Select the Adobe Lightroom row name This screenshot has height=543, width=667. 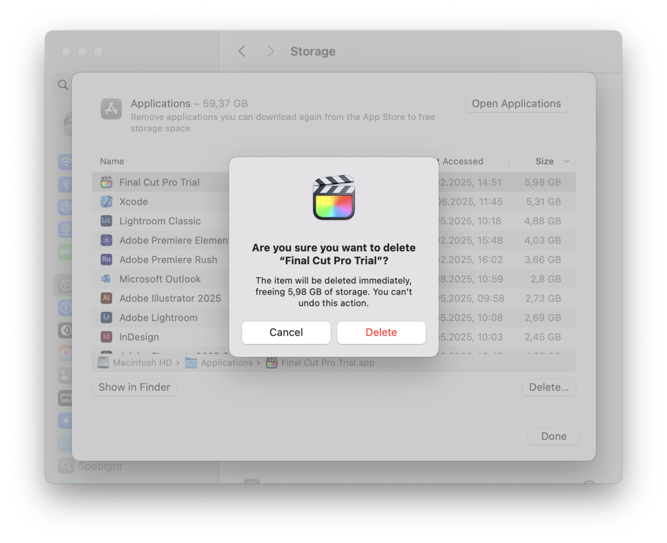coord(159,317)
